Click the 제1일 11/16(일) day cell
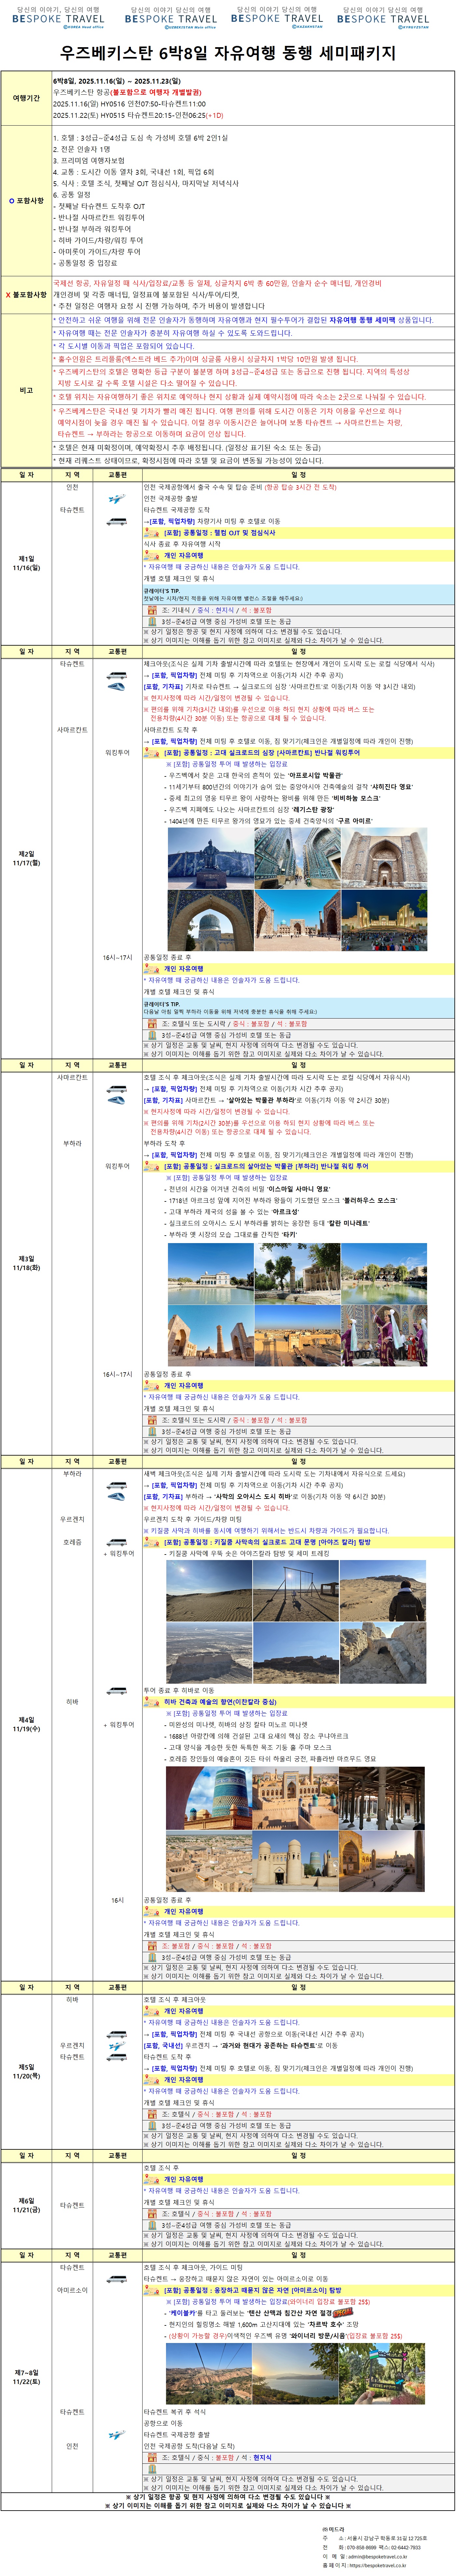 26,563
